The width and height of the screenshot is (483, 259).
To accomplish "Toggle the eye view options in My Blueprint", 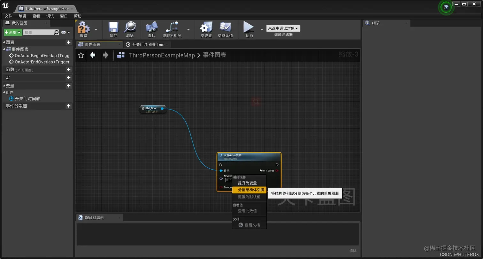I will click(65, 32).
